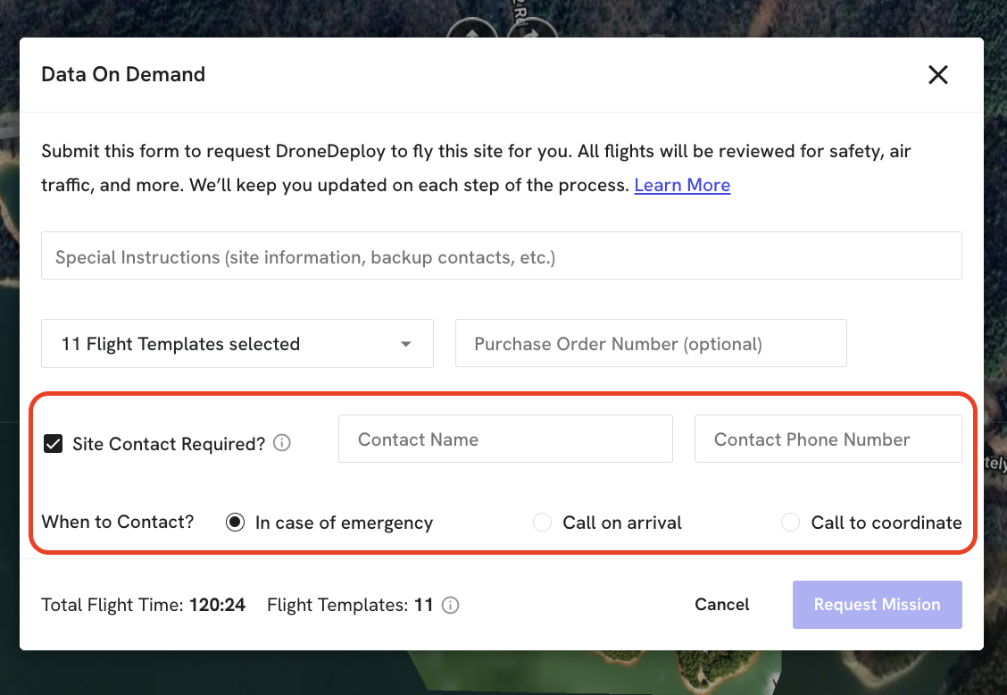1007x695 pixels.
Task: Open the Learn More link
Action: [x=682, y=185]
